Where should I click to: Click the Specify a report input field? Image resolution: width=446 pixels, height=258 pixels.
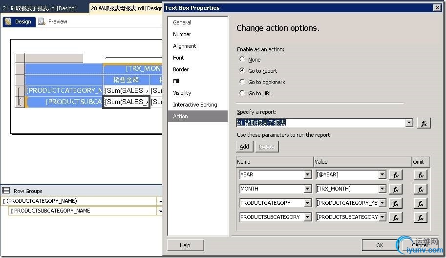321,123
